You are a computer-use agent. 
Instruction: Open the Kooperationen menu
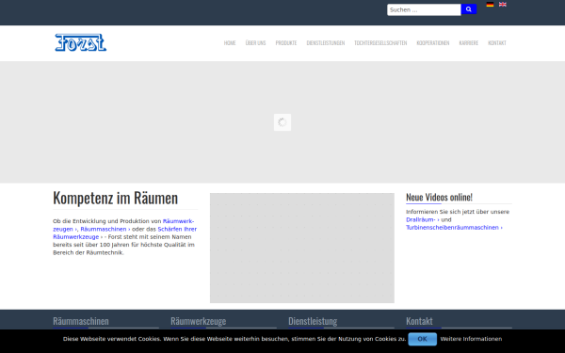(x=433, y=43)
